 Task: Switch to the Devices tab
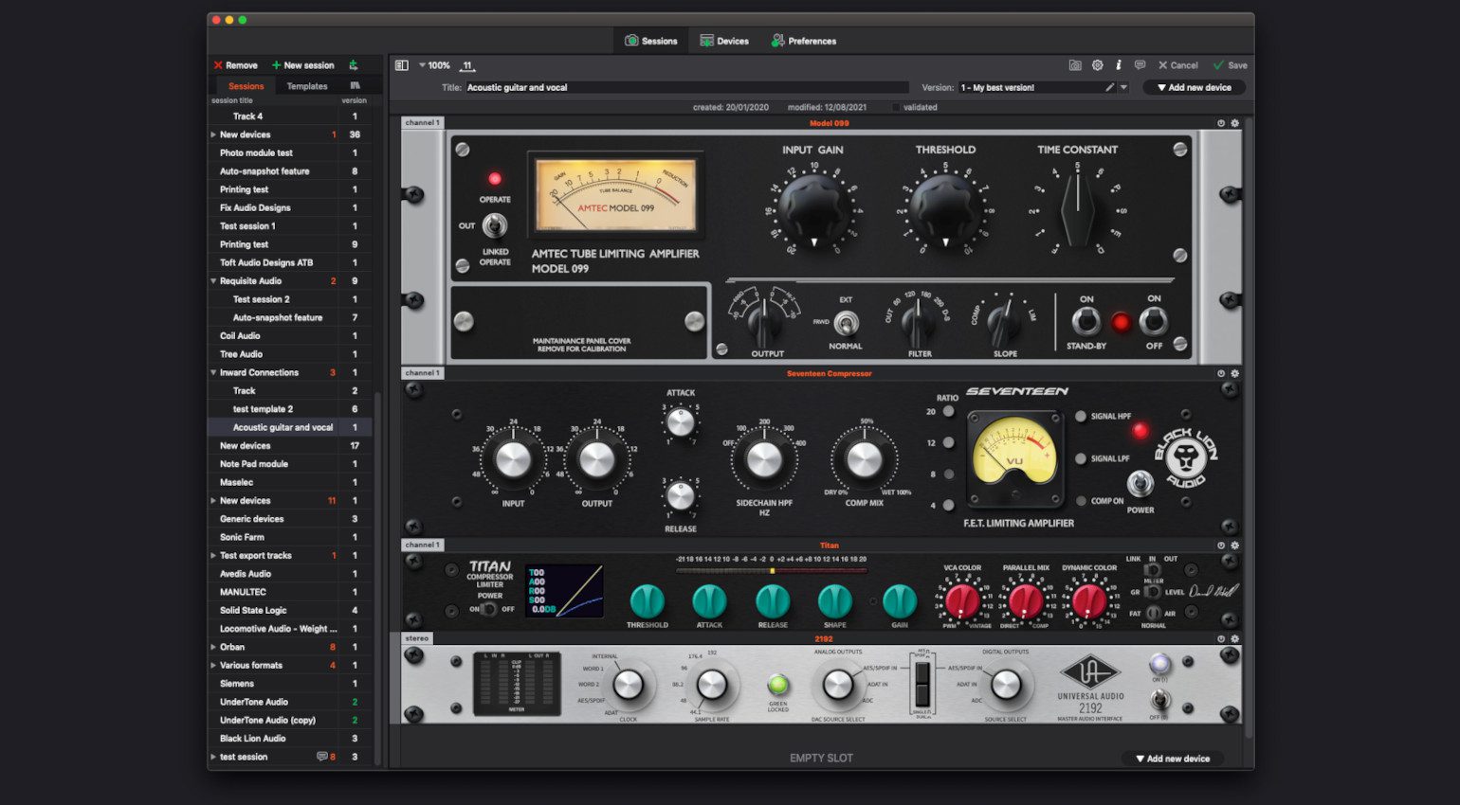pos(724,41)
